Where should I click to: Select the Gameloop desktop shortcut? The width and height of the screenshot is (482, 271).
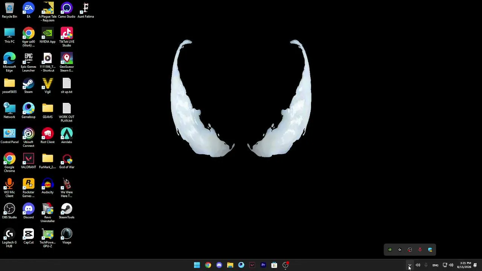tap(28, 111)
